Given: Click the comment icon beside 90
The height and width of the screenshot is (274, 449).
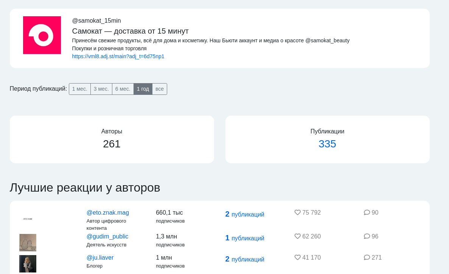Looking at the screenshot, I should pos(367,212).
